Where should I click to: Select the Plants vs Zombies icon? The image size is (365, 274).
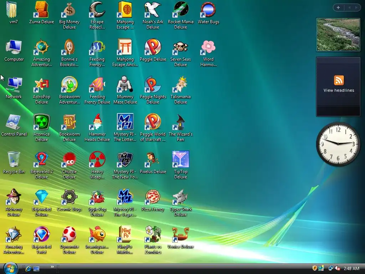click(x=153, y=234)
